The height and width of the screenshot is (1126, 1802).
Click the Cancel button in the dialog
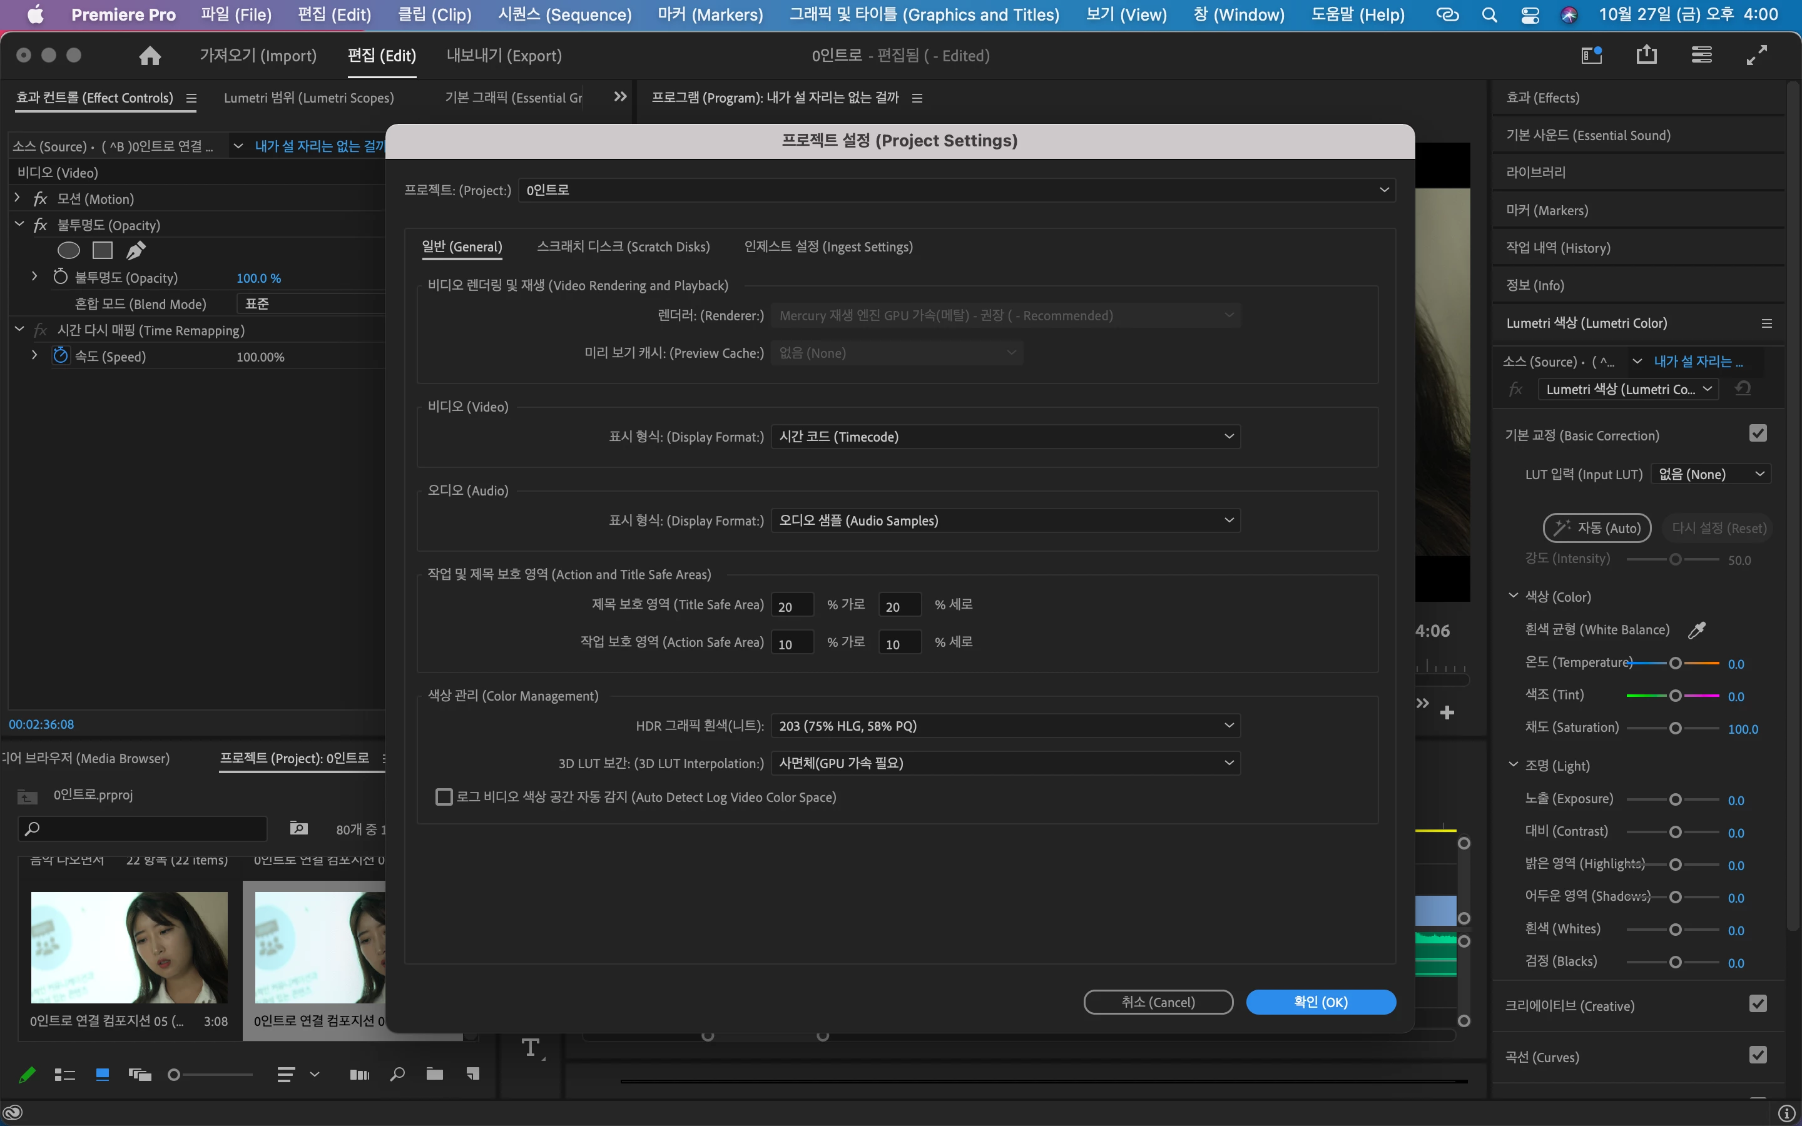pos(1158,1002)
